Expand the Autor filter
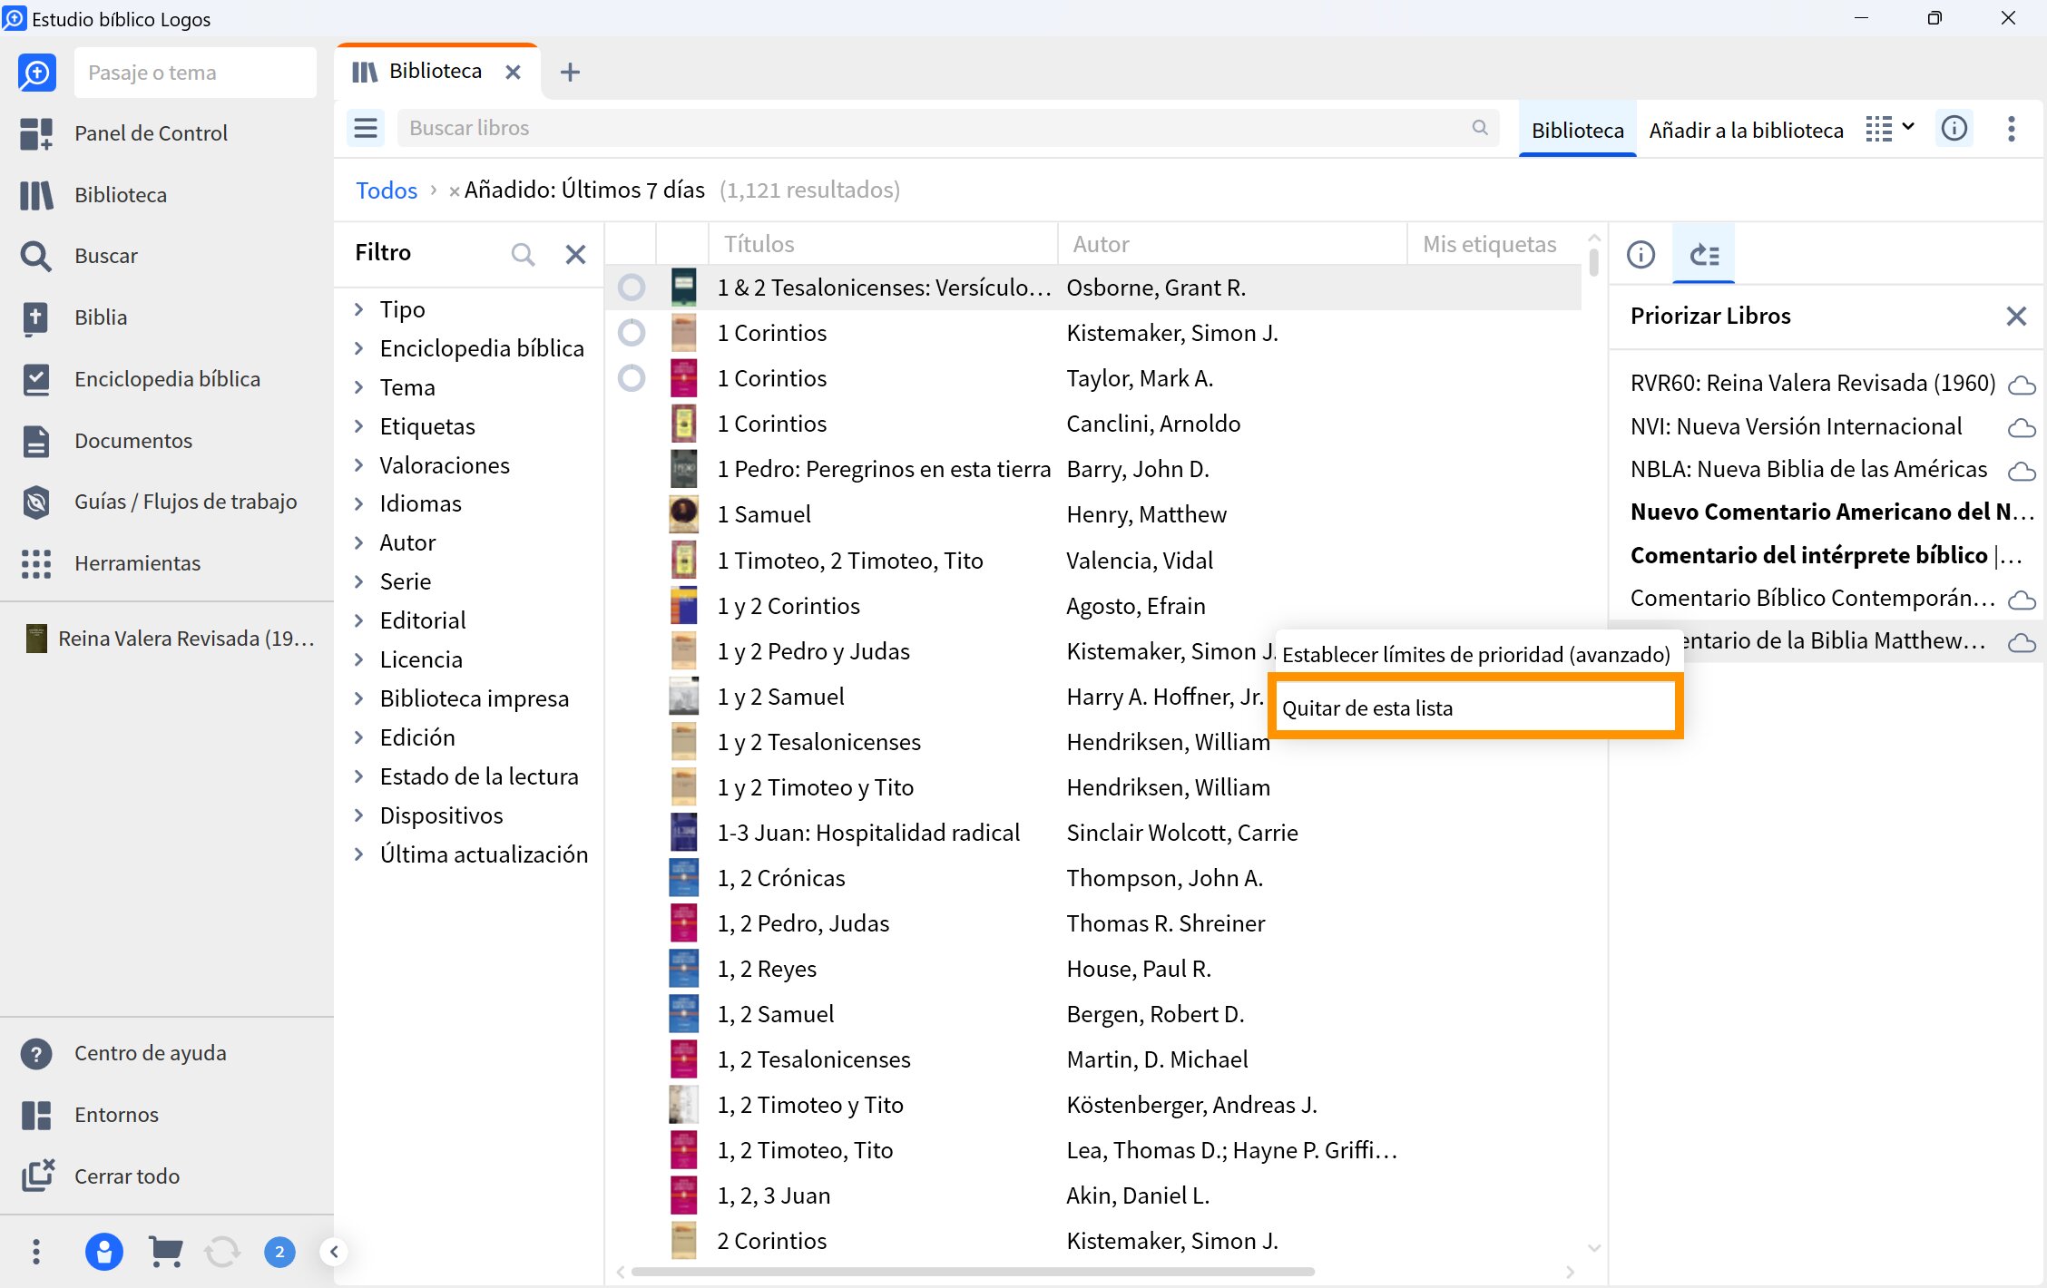 [359, 542]
